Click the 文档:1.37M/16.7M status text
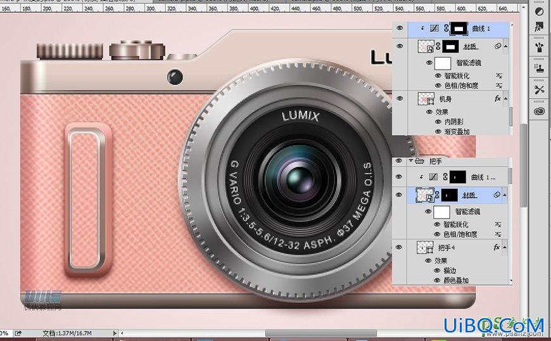This screenshot has height=341, width=551. click(66, 333)
